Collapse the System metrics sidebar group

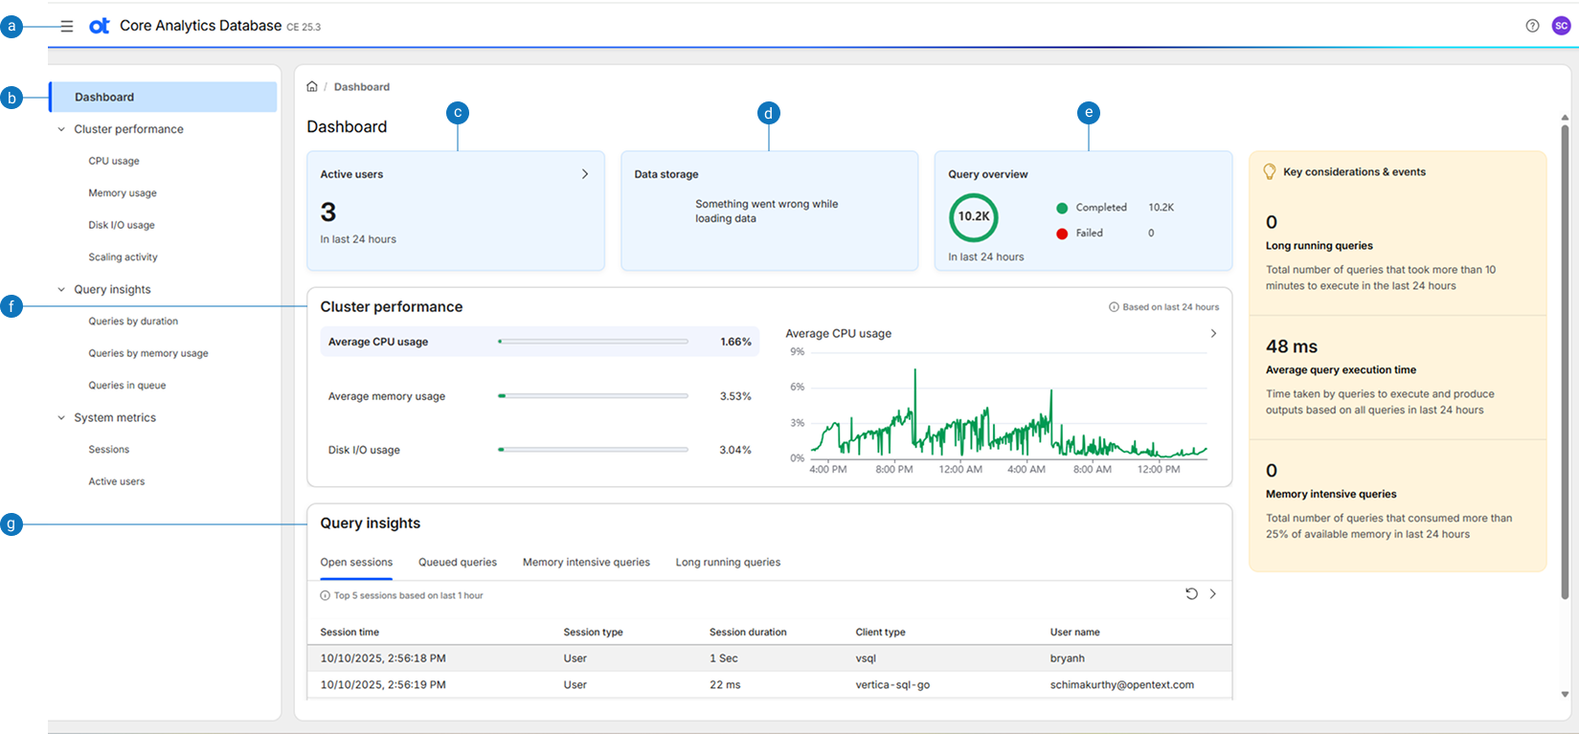click(x=62, y=418)
